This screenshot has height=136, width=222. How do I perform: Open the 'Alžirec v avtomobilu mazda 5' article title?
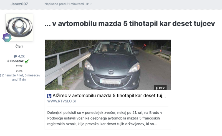[109, 96]
